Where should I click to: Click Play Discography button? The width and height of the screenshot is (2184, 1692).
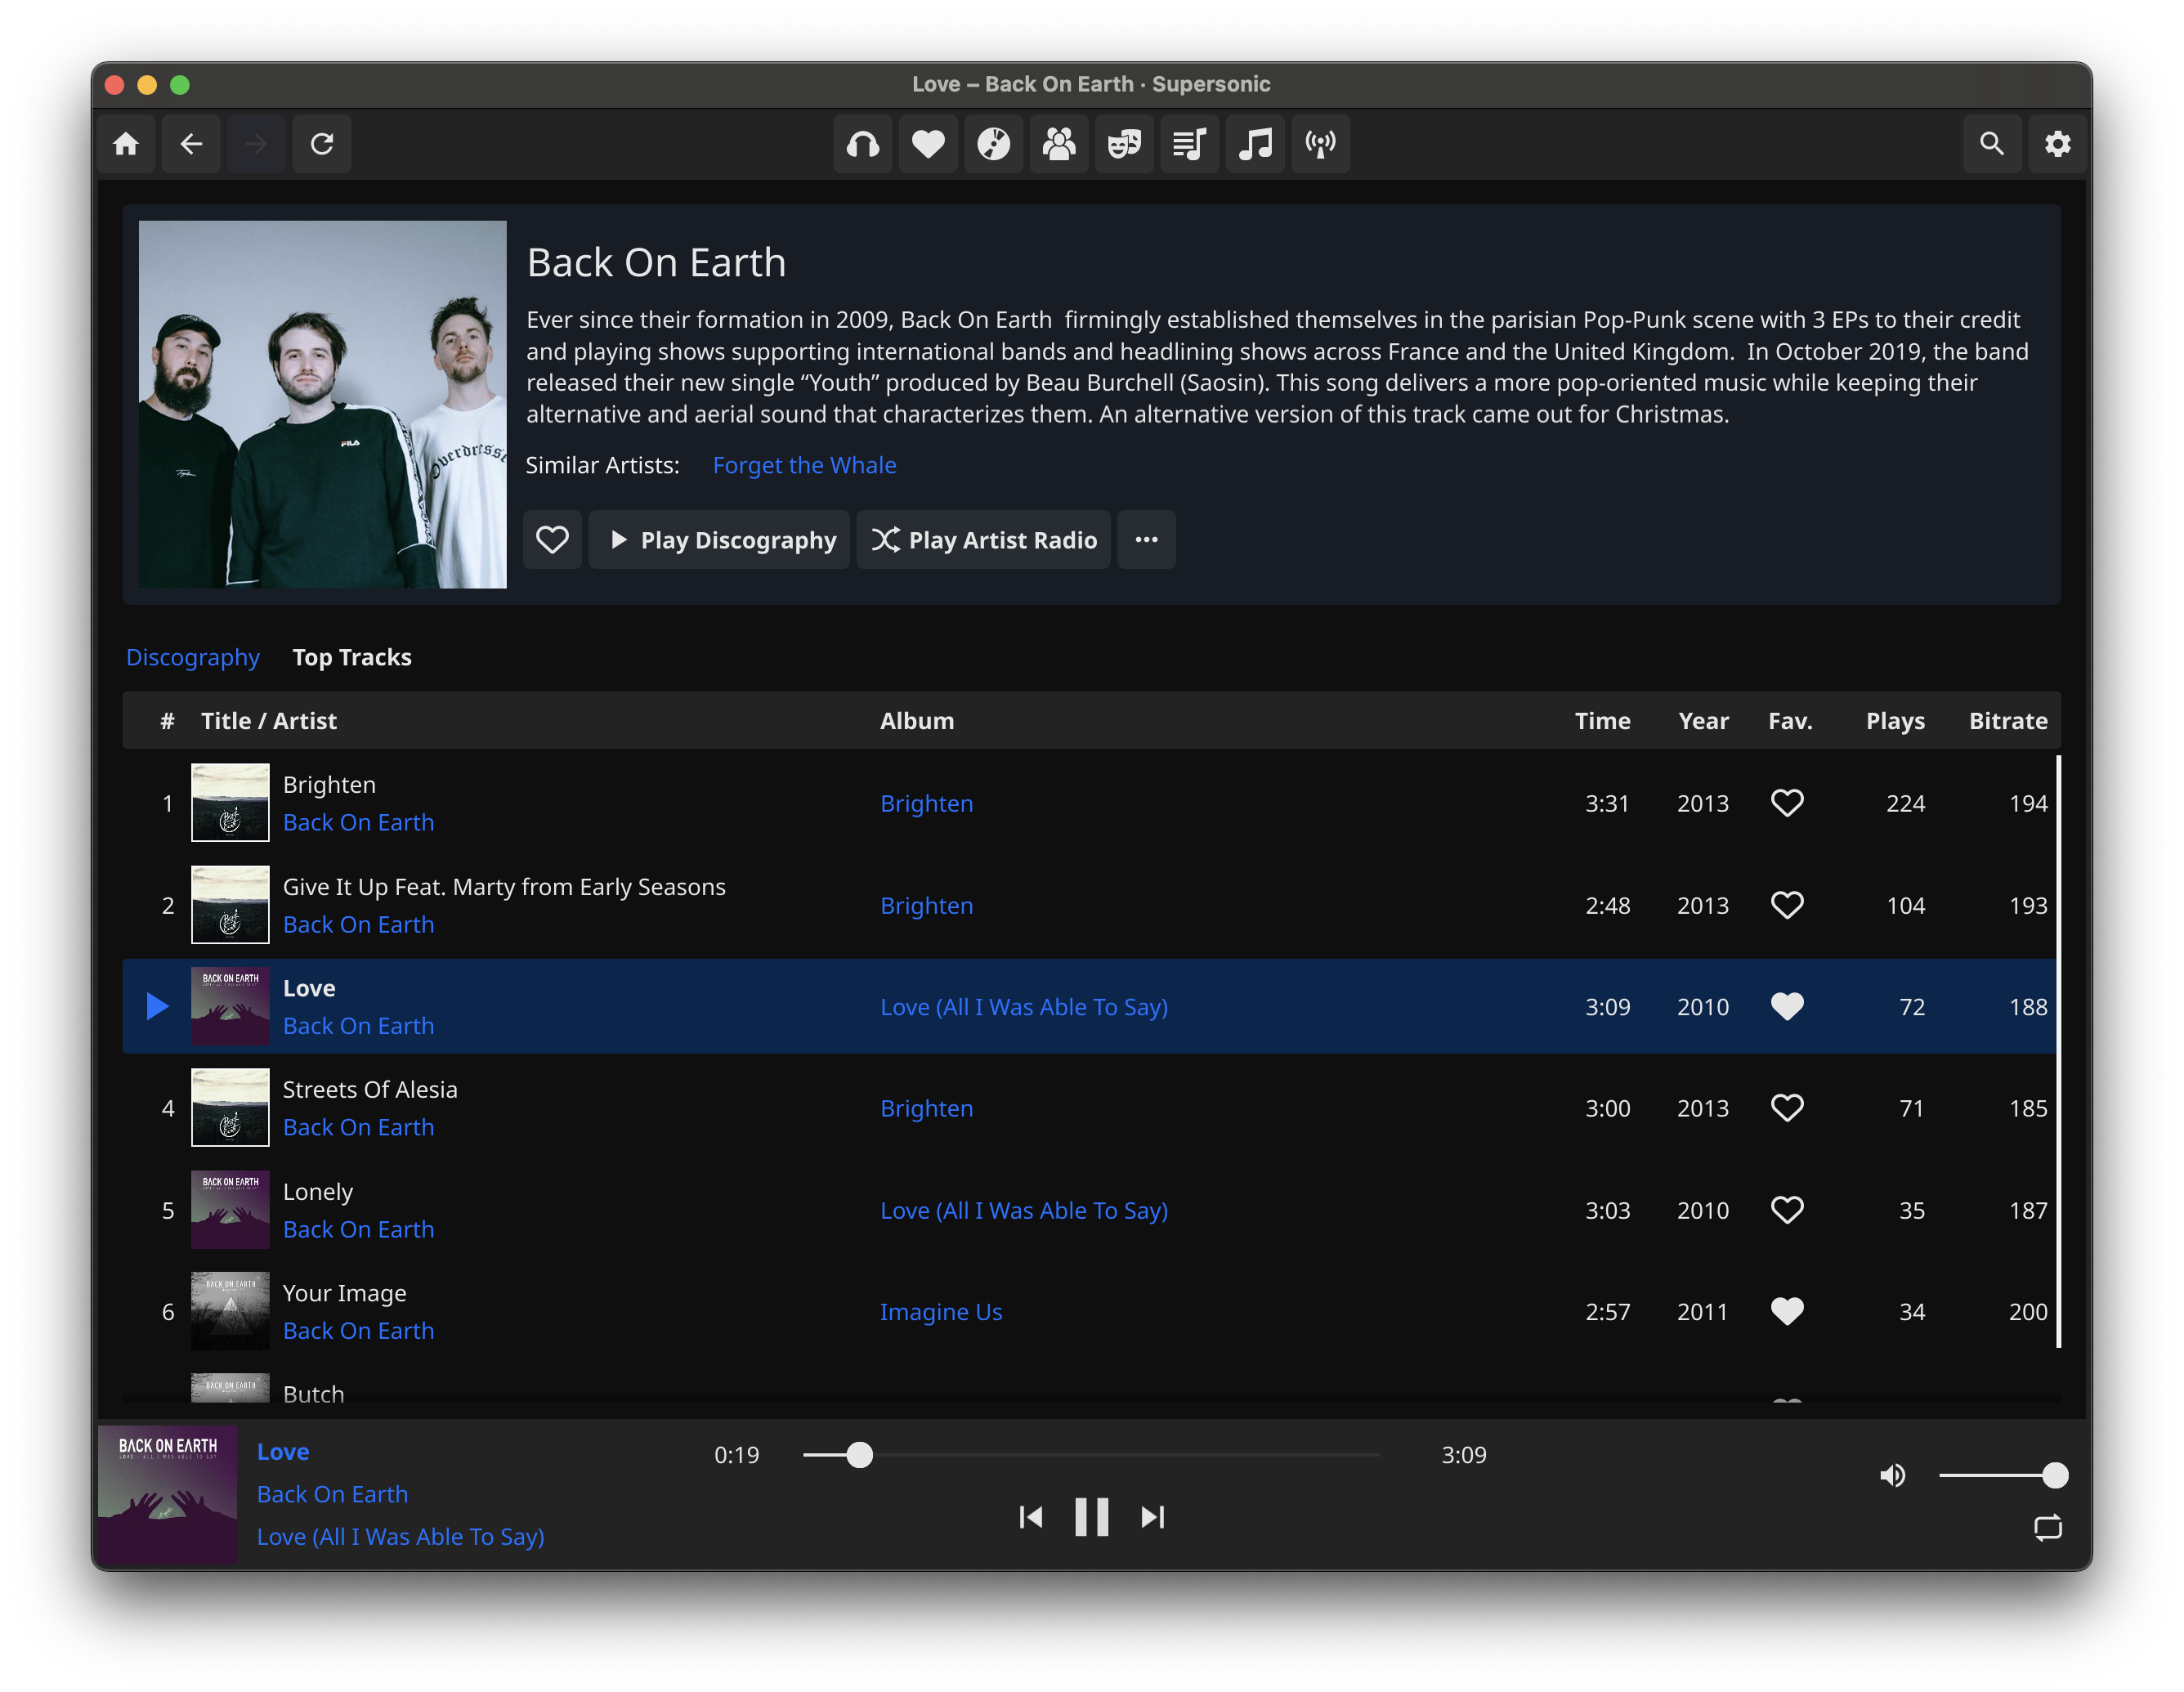click(x=719, y=540)
